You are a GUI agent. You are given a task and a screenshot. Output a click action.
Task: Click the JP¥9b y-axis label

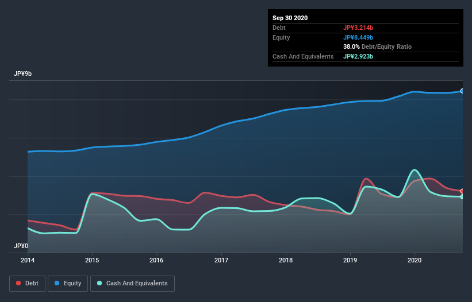coord(22,74)
